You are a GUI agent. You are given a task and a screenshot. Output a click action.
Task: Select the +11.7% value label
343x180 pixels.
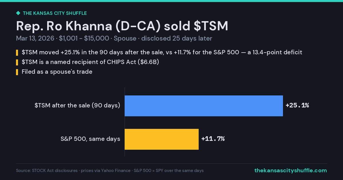click(213, 139)
